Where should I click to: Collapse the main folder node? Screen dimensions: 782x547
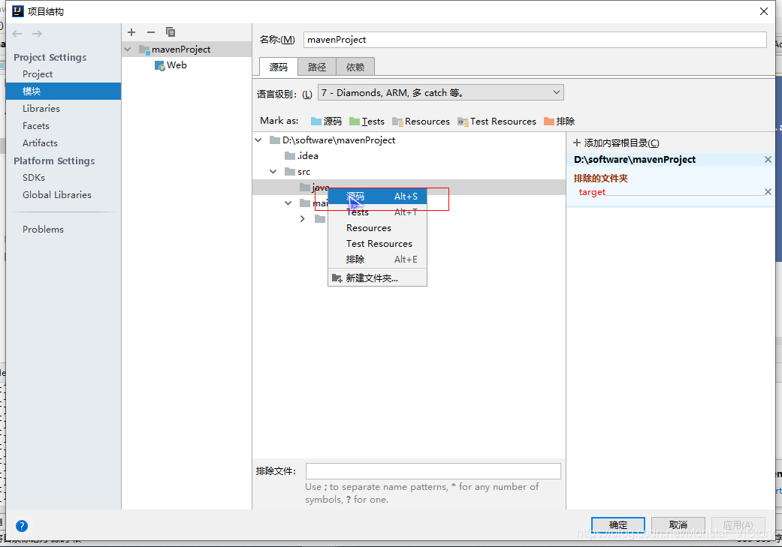click(288, 203)
